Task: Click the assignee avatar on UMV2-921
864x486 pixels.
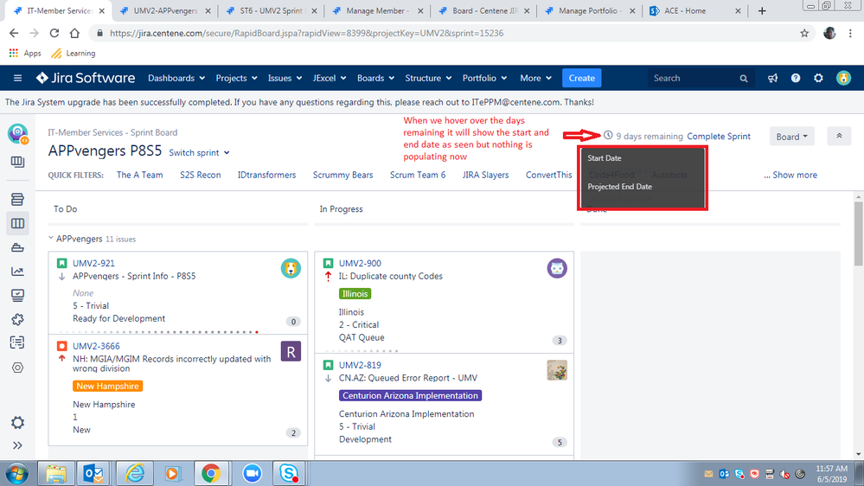Action: point(291,268)
